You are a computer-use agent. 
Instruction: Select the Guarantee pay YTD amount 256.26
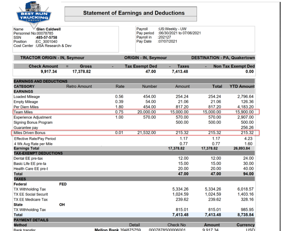pyautogui.click(x=247, y=128)
